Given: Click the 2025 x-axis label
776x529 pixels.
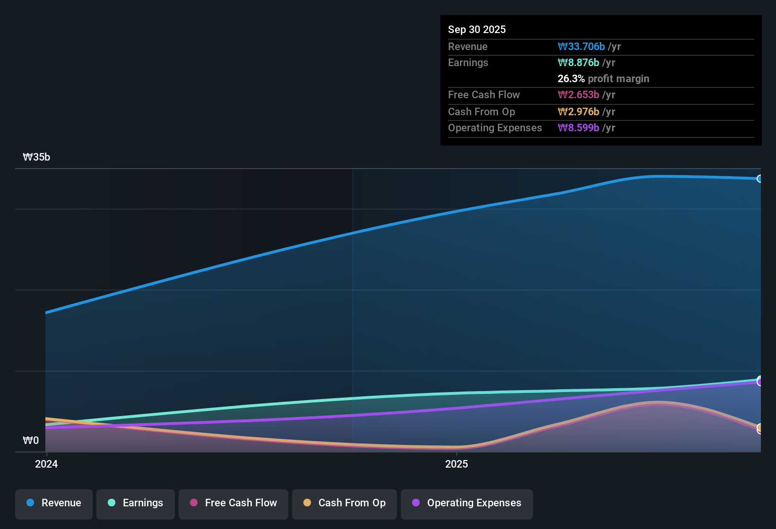Looking at the screenshot, I should [457, 464].
